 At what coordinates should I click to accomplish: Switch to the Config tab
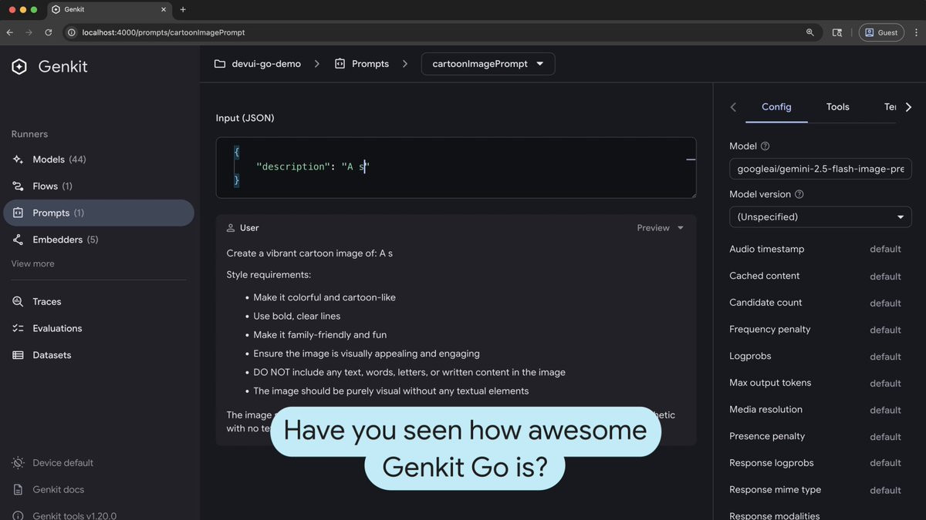776,107
